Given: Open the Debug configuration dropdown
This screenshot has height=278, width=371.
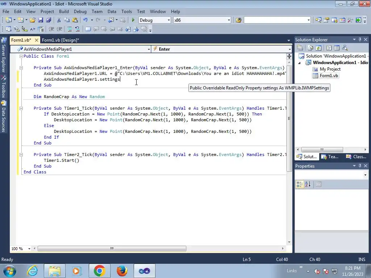Looking at the screenshot, I should click(169, 20).
